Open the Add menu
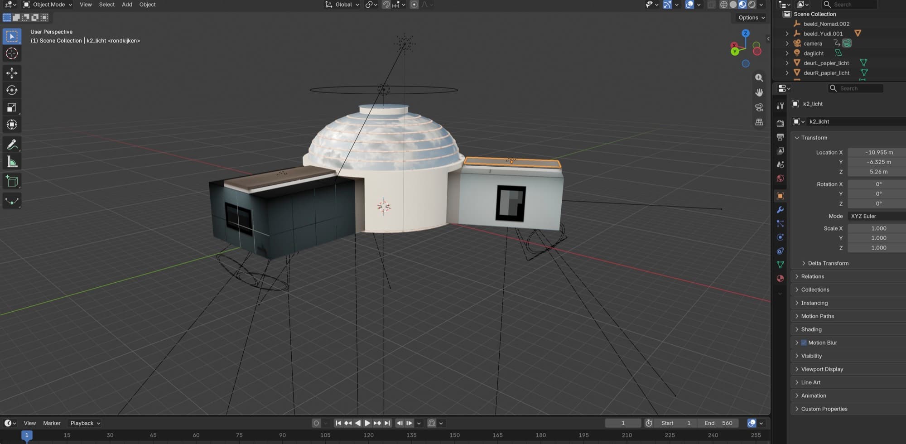The image size is (906, 444). click(127, 5)
